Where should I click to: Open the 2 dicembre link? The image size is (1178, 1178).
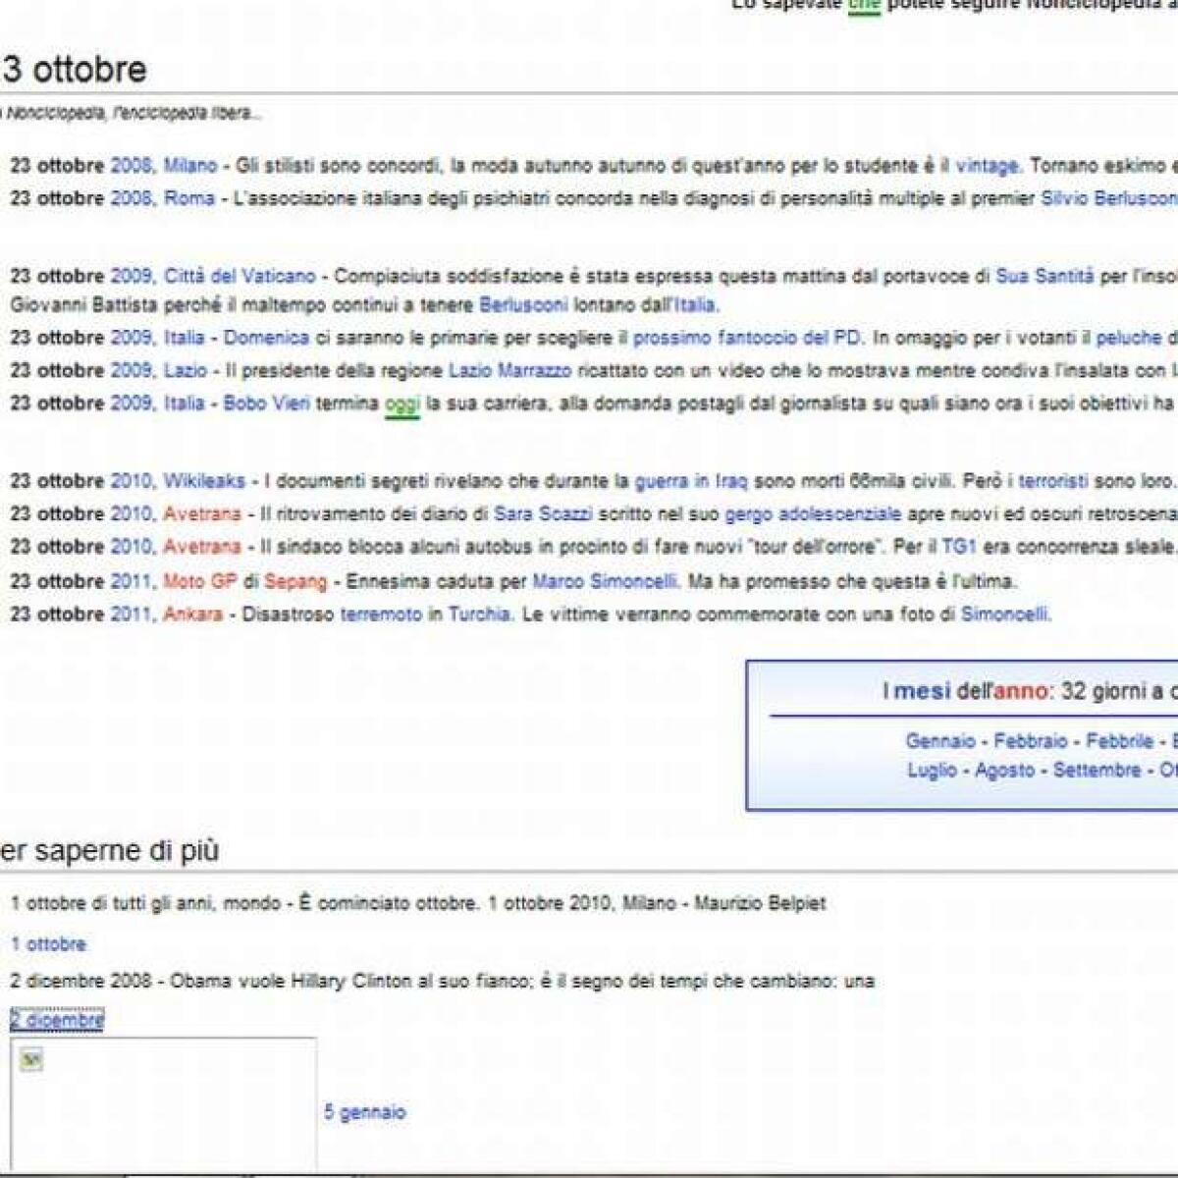click(57, 1021)
